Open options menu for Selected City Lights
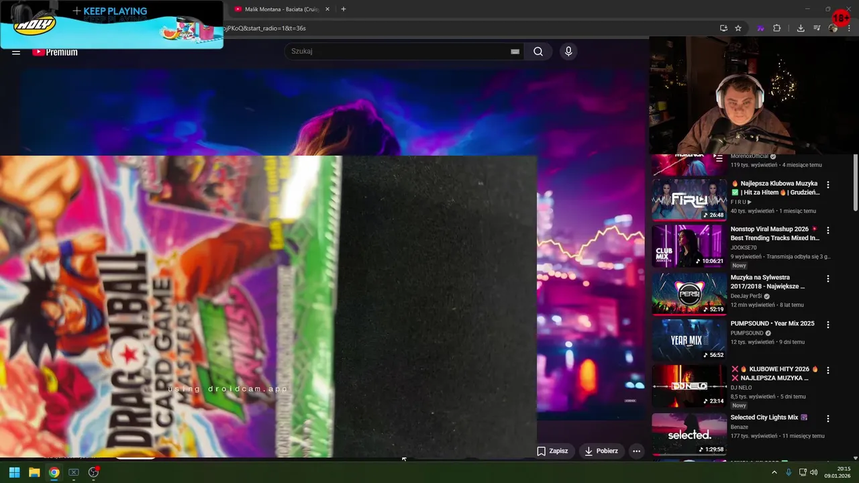This screenshot has height=483, width=859. pyautogui.click(x=827, y=419)
